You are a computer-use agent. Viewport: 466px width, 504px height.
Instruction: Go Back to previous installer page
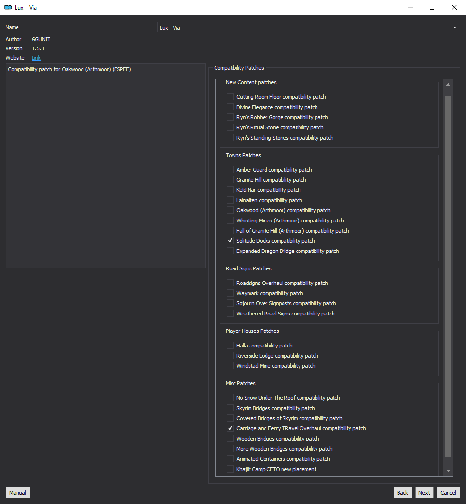coord(402,492)
